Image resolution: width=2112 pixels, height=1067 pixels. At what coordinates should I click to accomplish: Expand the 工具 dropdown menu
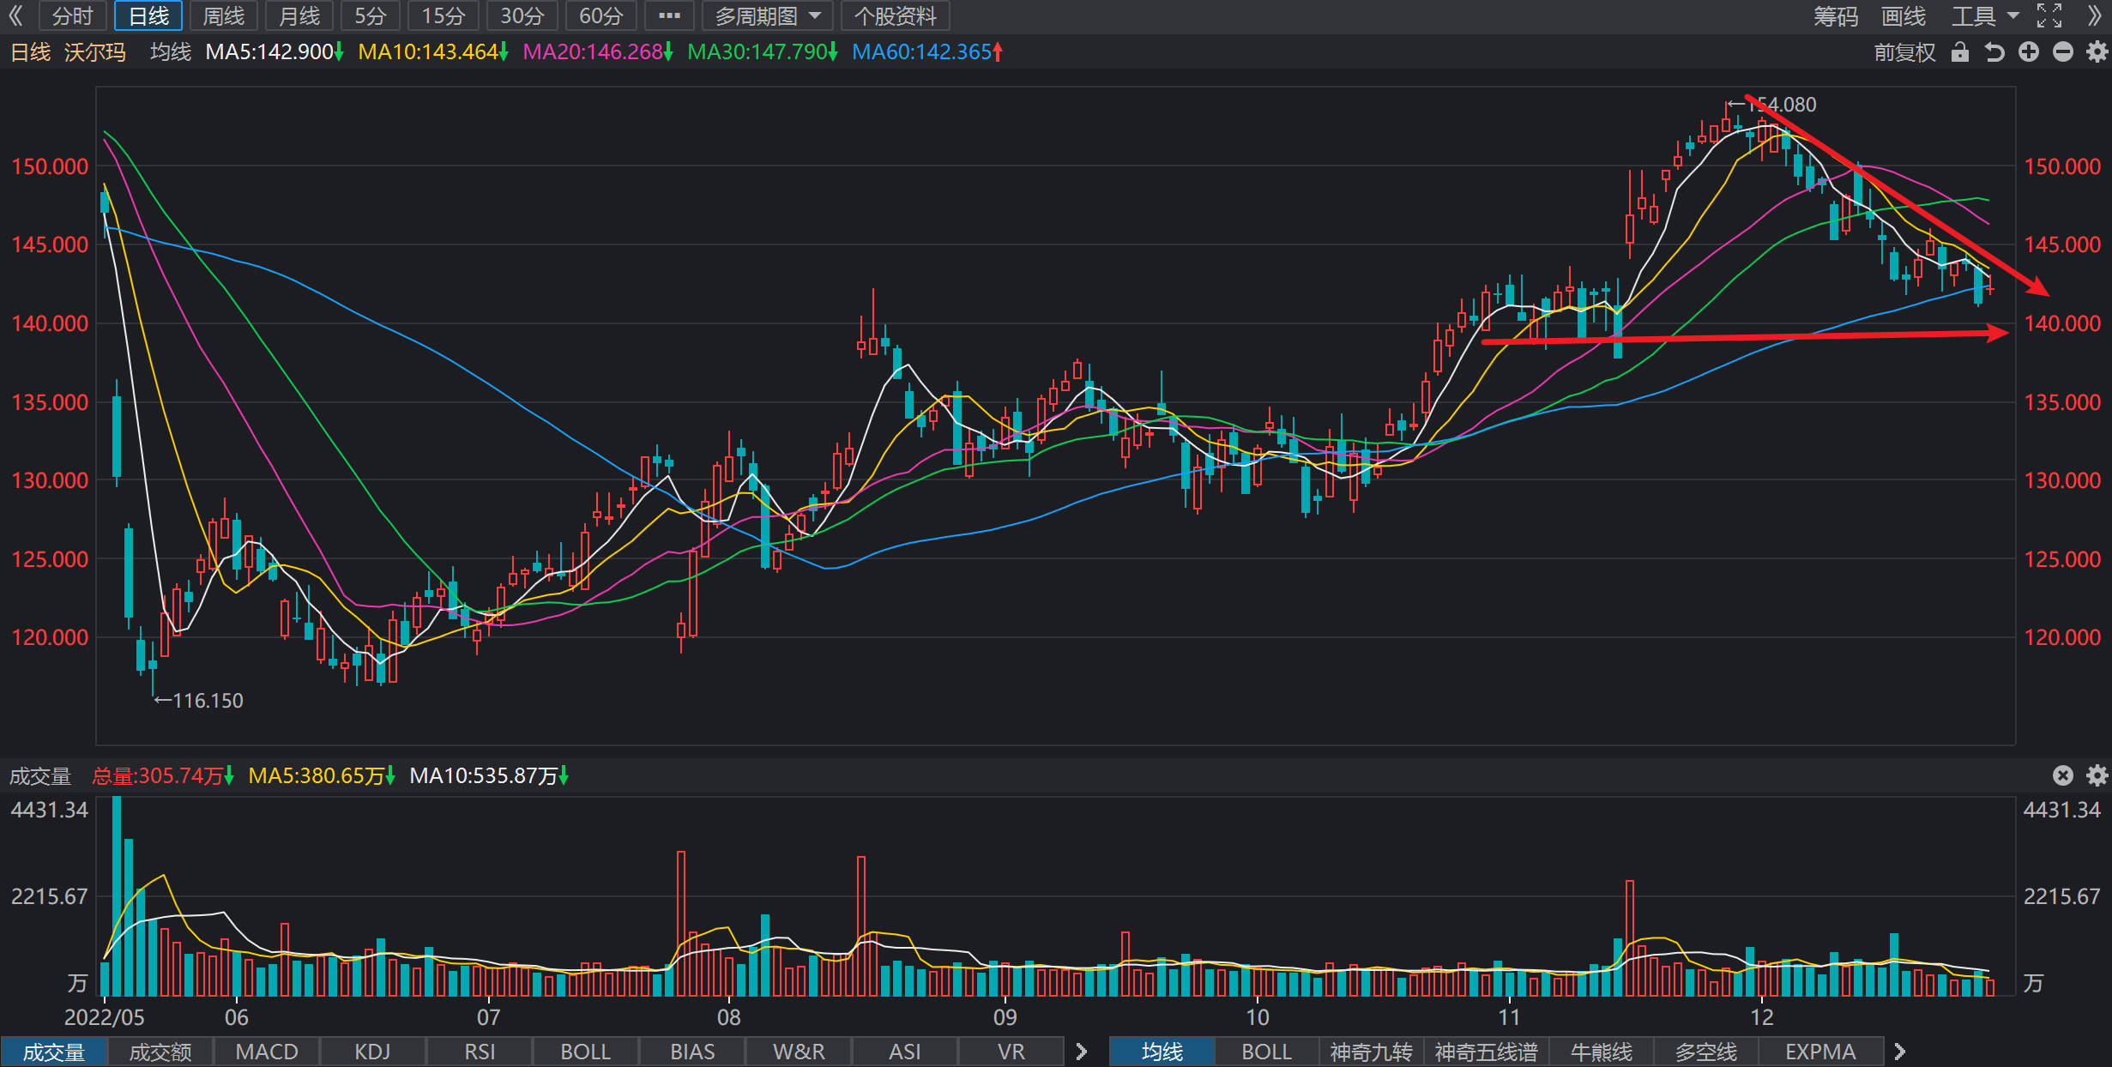tap(1985, 15)
